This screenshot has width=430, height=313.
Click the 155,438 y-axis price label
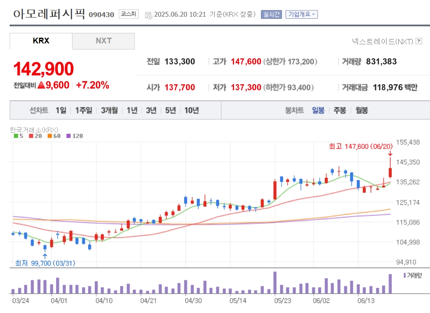tap(408, 142)
